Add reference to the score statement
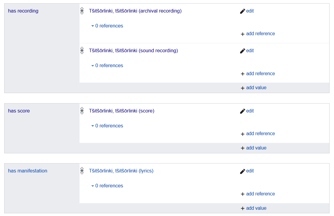 [258, 134]
